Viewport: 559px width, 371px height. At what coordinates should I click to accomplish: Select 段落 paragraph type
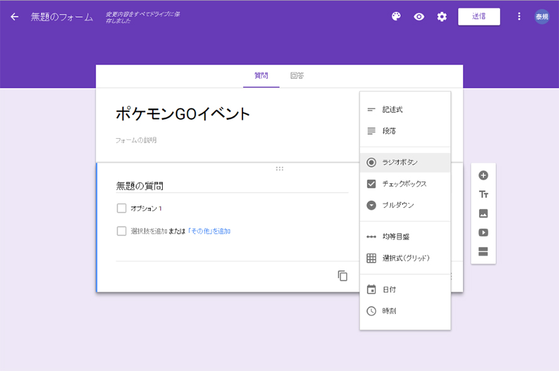(405, 131)
